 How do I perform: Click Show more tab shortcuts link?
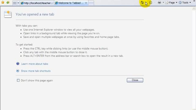point(36,71)
